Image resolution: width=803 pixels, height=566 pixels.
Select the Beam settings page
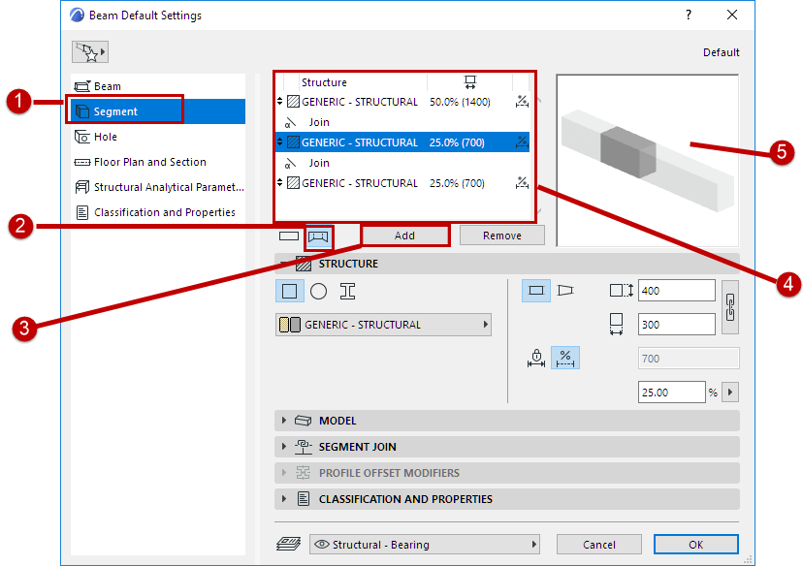point(158,86)
